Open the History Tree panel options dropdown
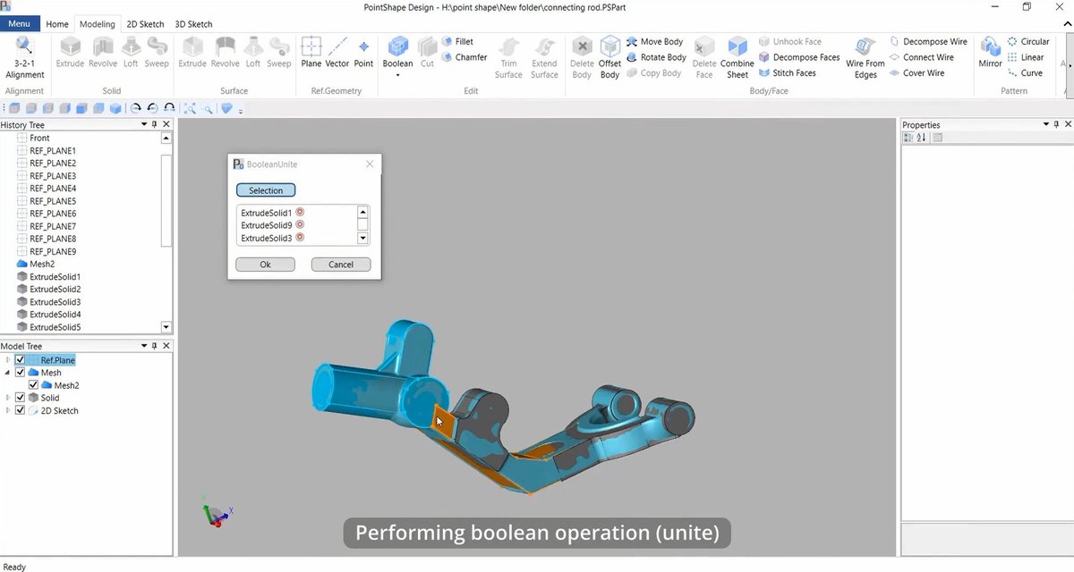 click(144, 124)
